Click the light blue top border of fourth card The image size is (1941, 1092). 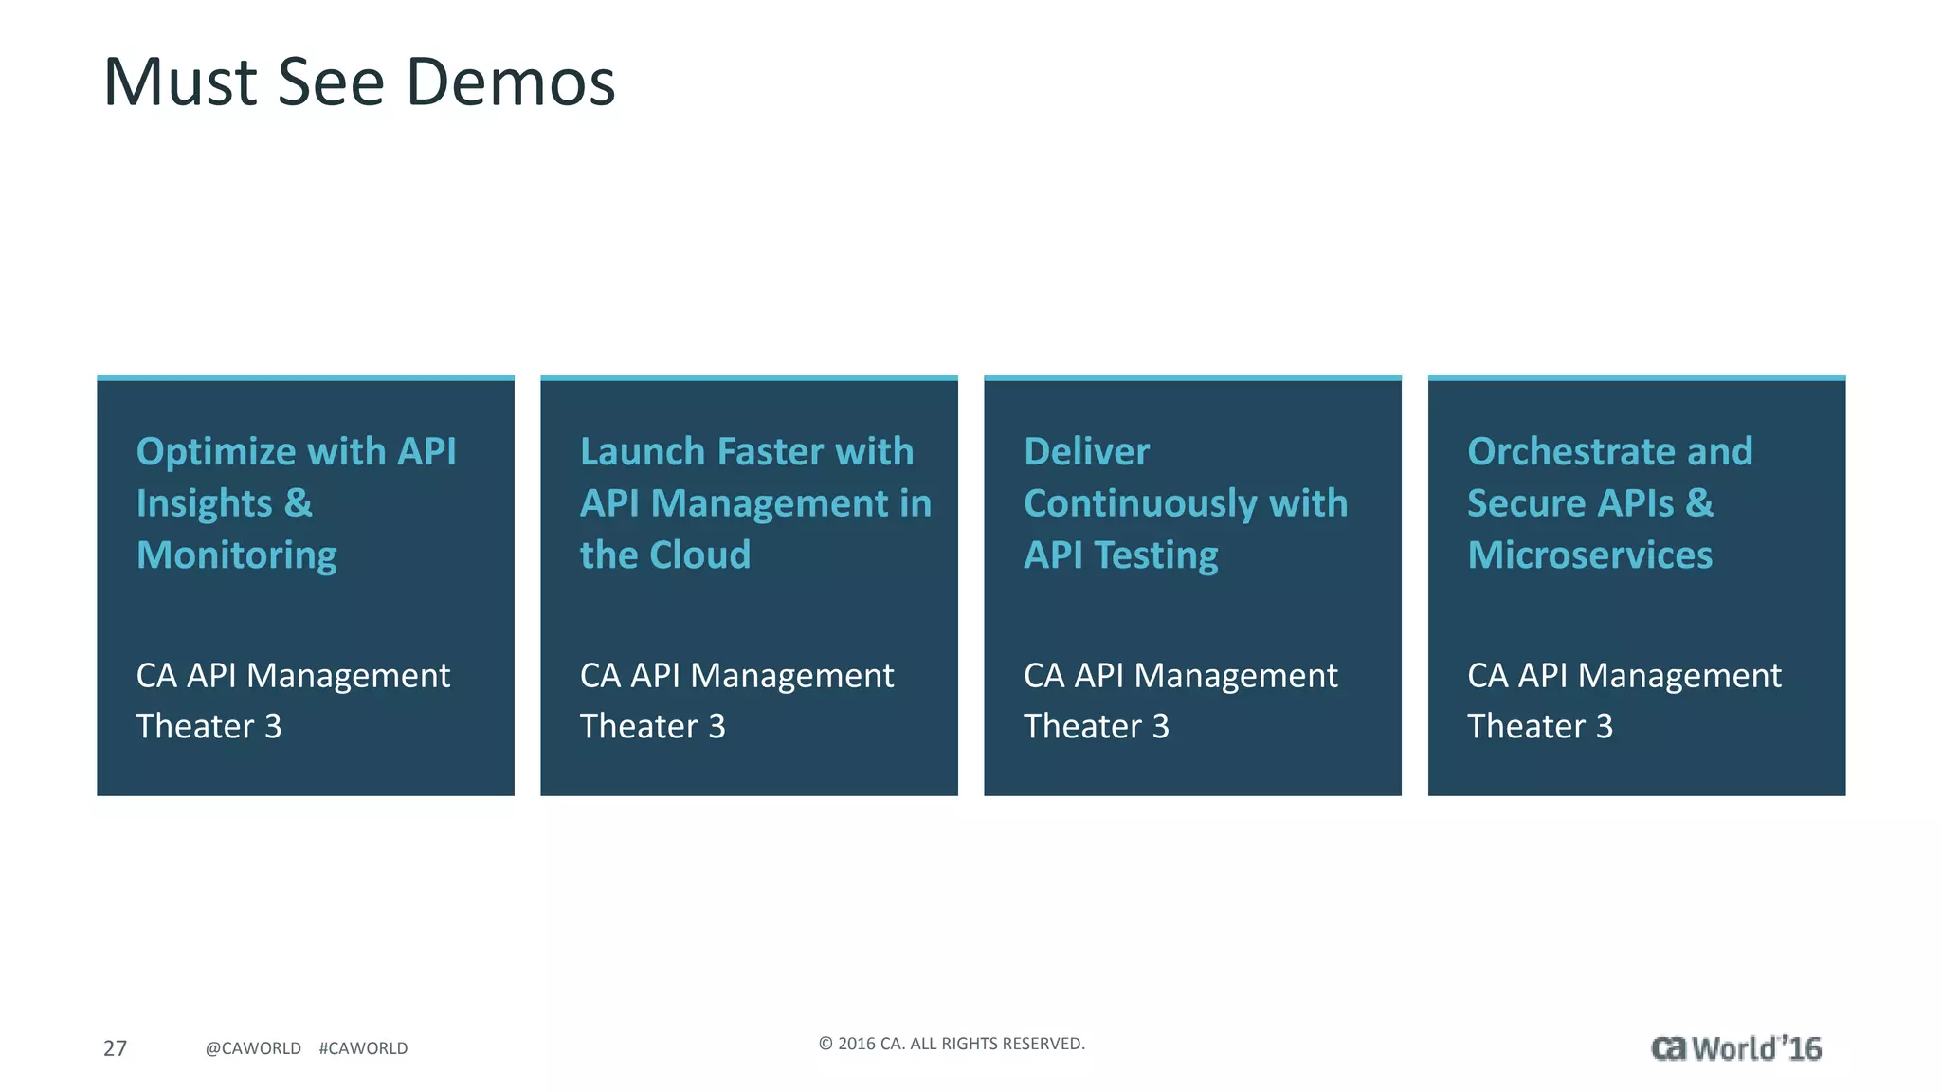tap(1636, 378)
